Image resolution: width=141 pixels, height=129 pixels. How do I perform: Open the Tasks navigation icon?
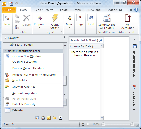coord(43,118)
